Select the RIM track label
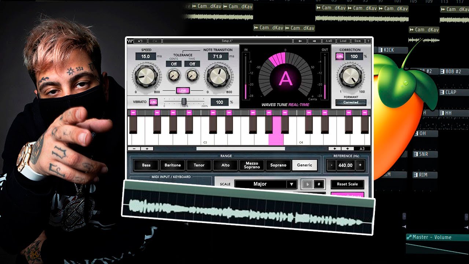The height and width of the screenshot is (264, 469). tap(423, 175)
